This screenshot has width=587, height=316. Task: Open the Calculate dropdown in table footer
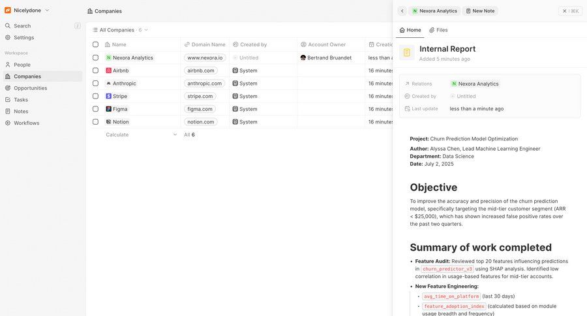coord(141,134)
